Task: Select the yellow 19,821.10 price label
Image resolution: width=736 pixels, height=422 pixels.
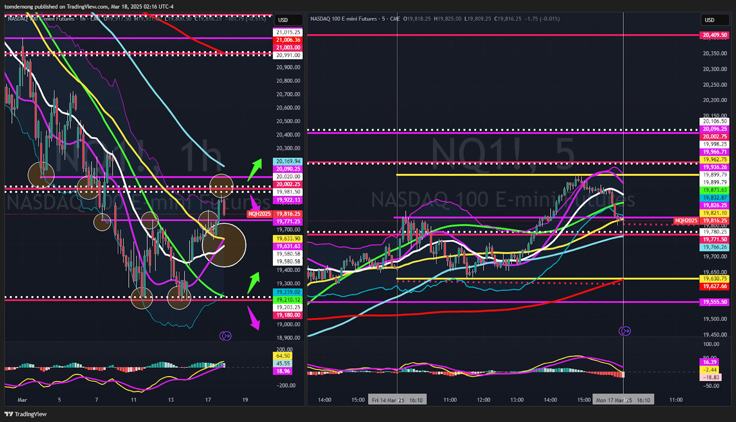Action: coord(715,213)
